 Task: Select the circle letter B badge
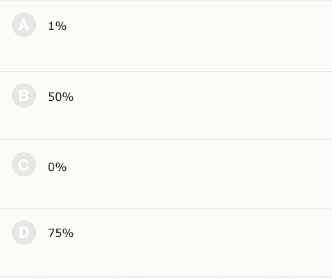(24, 96)
